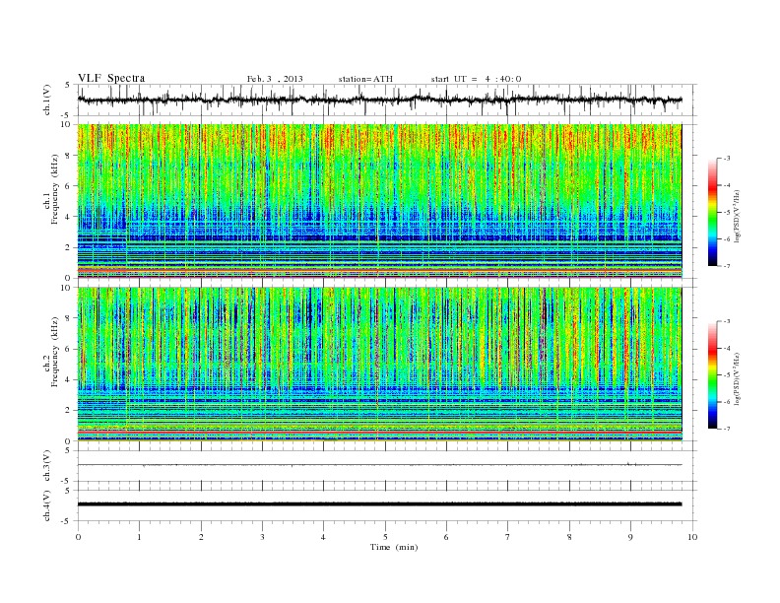Click the time axis tick label "1"
The height and width of the screenshot is (603, 780).
coord(140,537)
